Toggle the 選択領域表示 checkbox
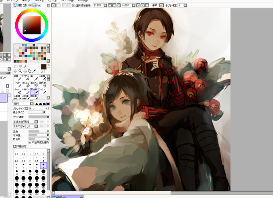Screen dimensions: 273x198 tap(73, 6)
